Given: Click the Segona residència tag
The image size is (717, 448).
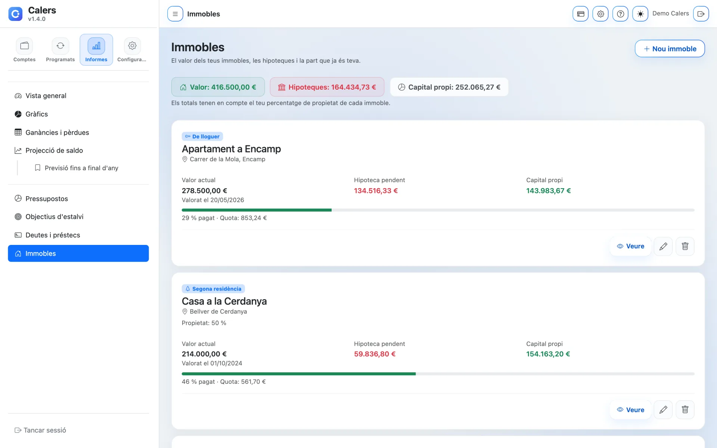Looking at the screenshot, I should pos(213,289).
